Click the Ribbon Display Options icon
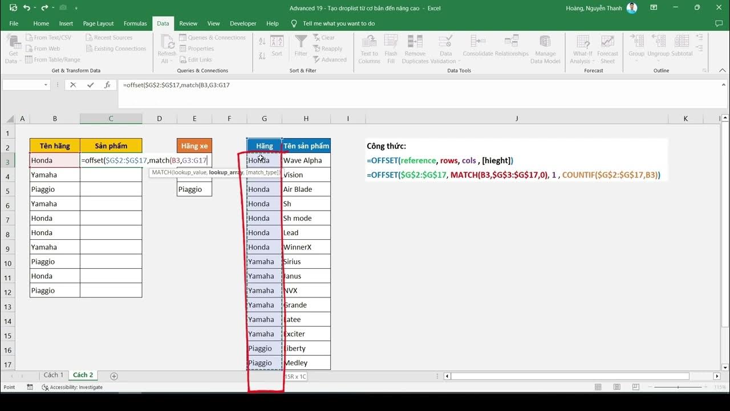The width and height of the screenshot is (730, 411). point(655,8)
